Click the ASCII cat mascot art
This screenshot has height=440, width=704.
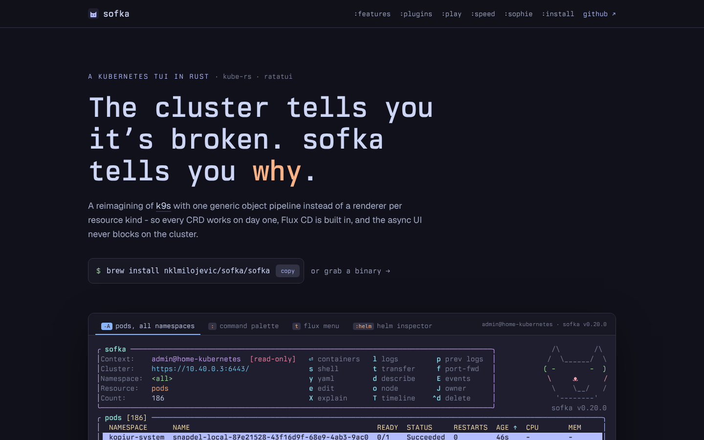tap(575, 374)
